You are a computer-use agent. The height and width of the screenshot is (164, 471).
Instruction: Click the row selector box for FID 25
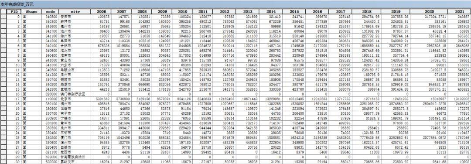coord(3,137)
